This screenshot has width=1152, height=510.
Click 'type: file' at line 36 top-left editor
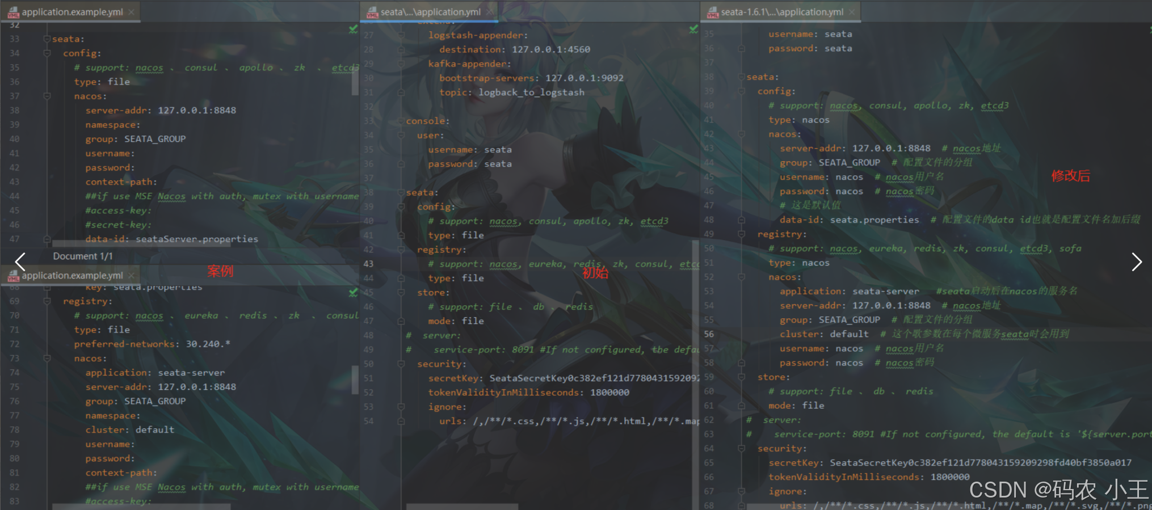102,82
